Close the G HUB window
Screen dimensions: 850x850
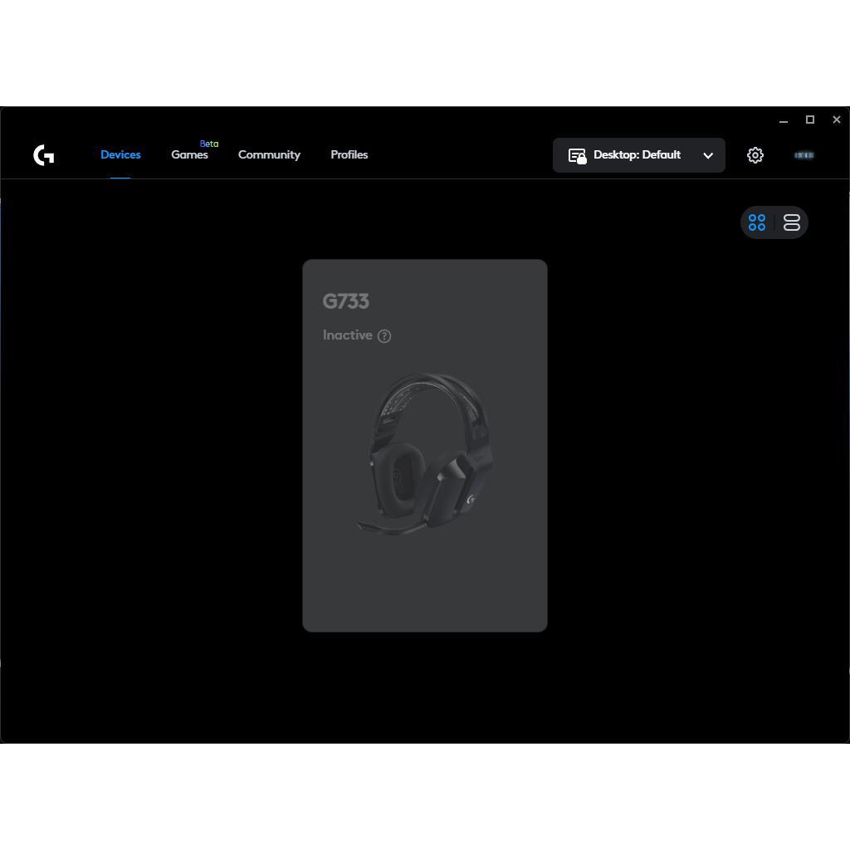[x=837, y=120]
